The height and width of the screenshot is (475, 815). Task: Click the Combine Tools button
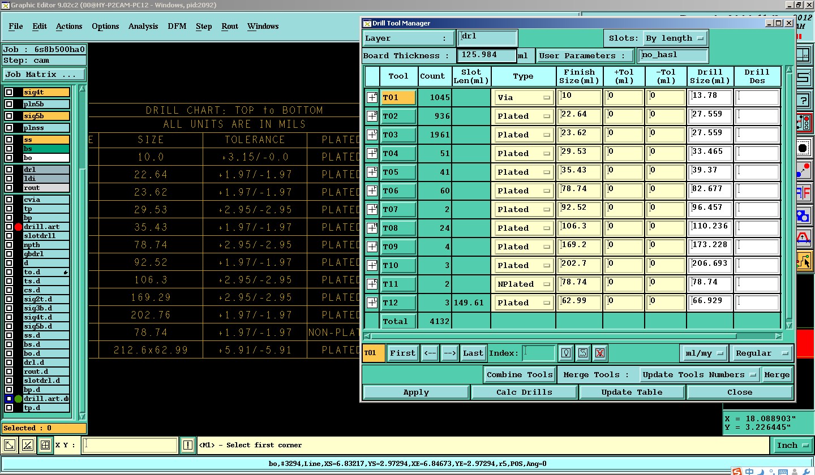[x=520, y=374]
